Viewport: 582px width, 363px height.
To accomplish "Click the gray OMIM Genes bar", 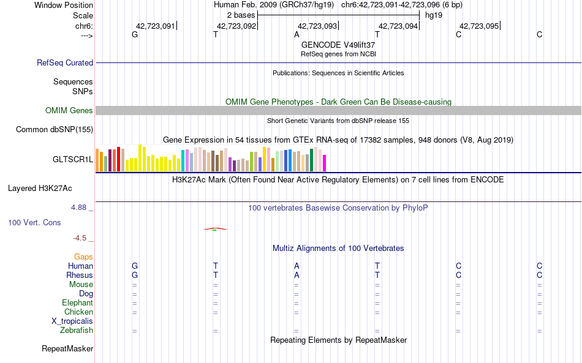I will pos(338,111).
